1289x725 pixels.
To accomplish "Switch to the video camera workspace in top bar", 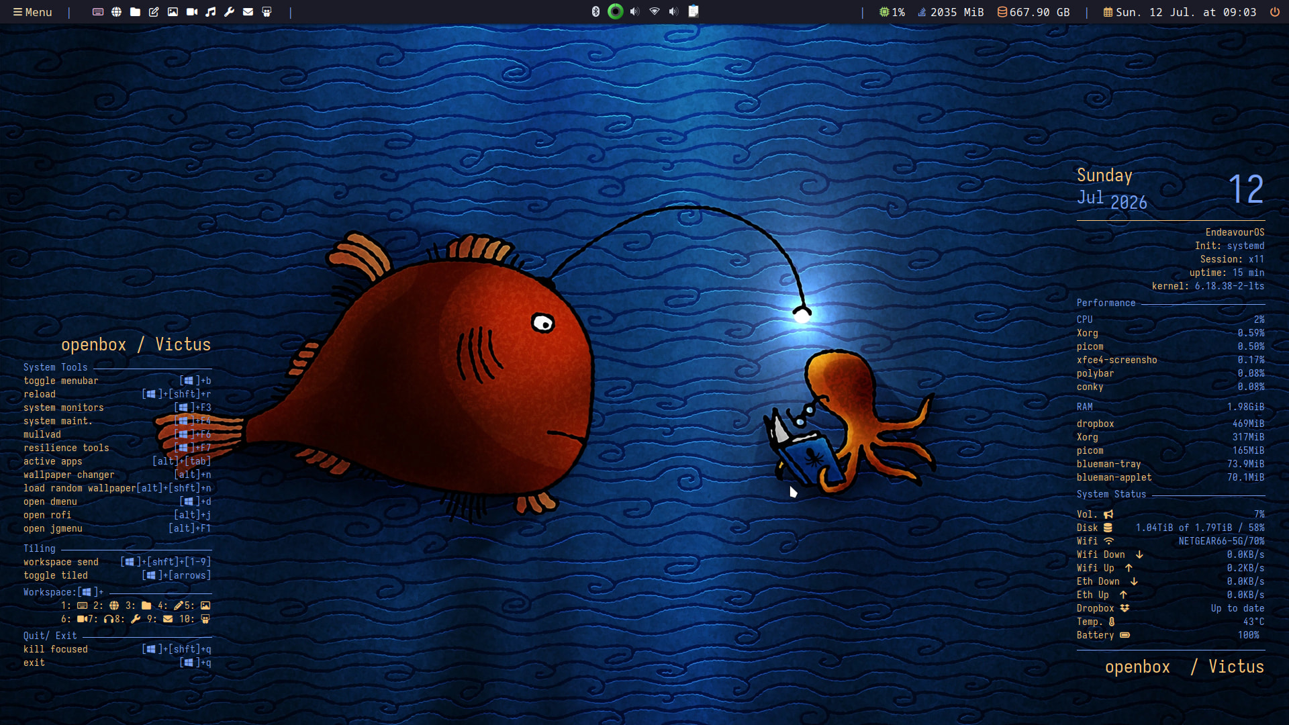I will click(192, 12).
